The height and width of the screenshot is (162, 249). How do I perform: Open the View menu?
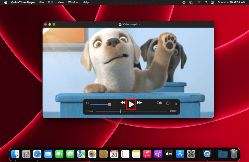click(60, 2)
